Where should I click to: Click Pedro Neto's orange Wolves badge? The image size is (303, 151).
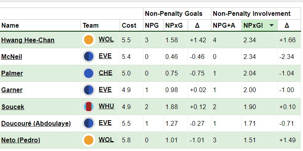[x=89, y=140]
